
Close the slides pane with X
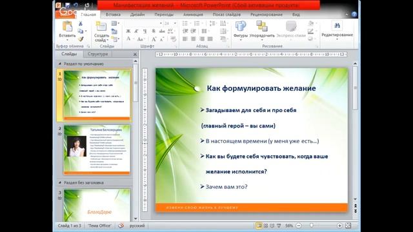[x=135, y=54]
